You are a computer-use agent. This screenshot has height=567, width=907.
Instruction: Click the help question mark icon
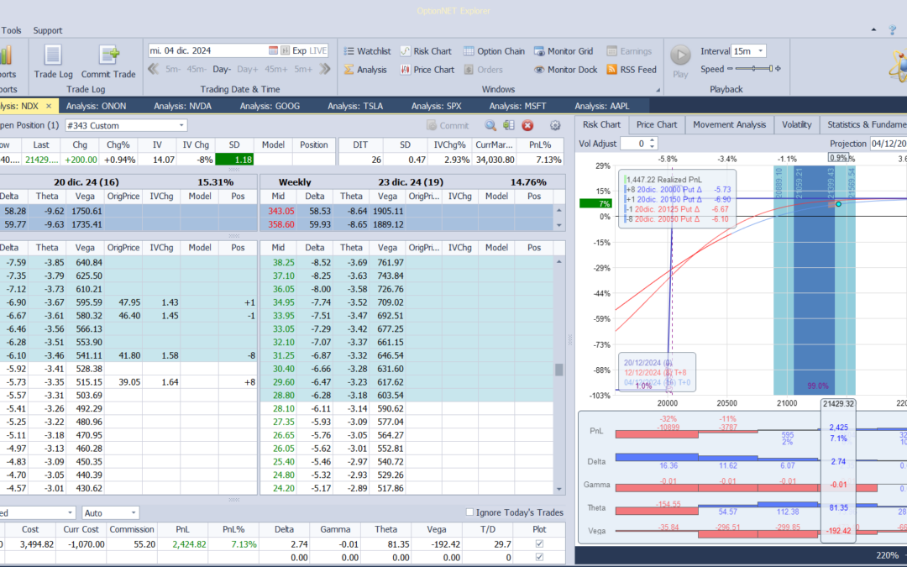click(x=893, y=30)
